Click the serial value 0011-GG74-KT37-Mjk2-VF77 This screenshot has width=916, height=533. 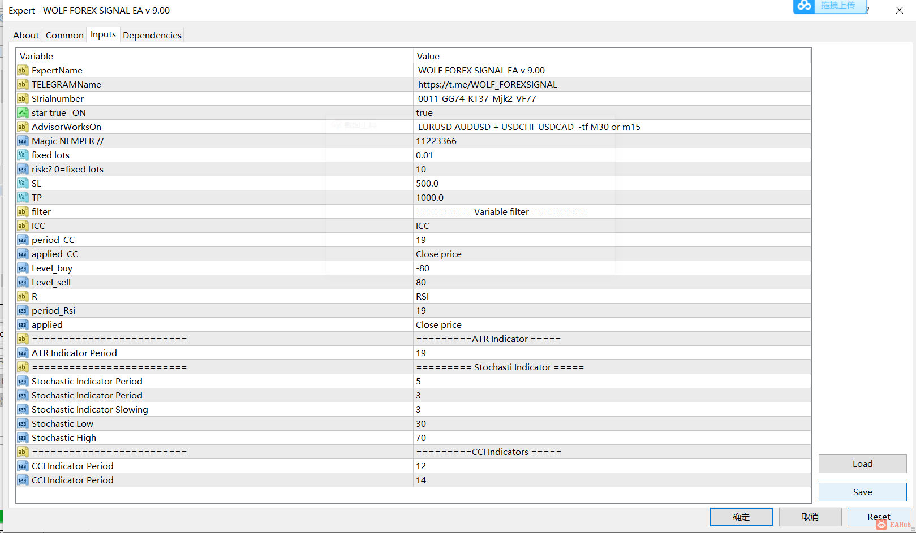[x=477, y=98]
